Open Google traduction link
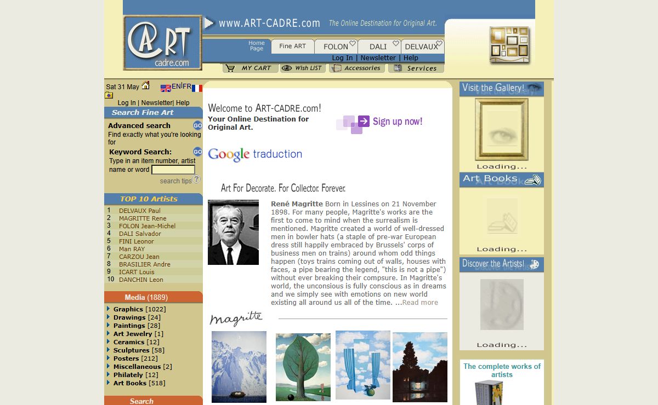The image size is (658, 405). 255,154
